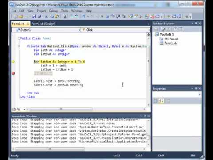Image resolution: width=213 pixels, height=160 pixels.
Task: Close the Immediate Window panel
Action: tap(149, 116)
